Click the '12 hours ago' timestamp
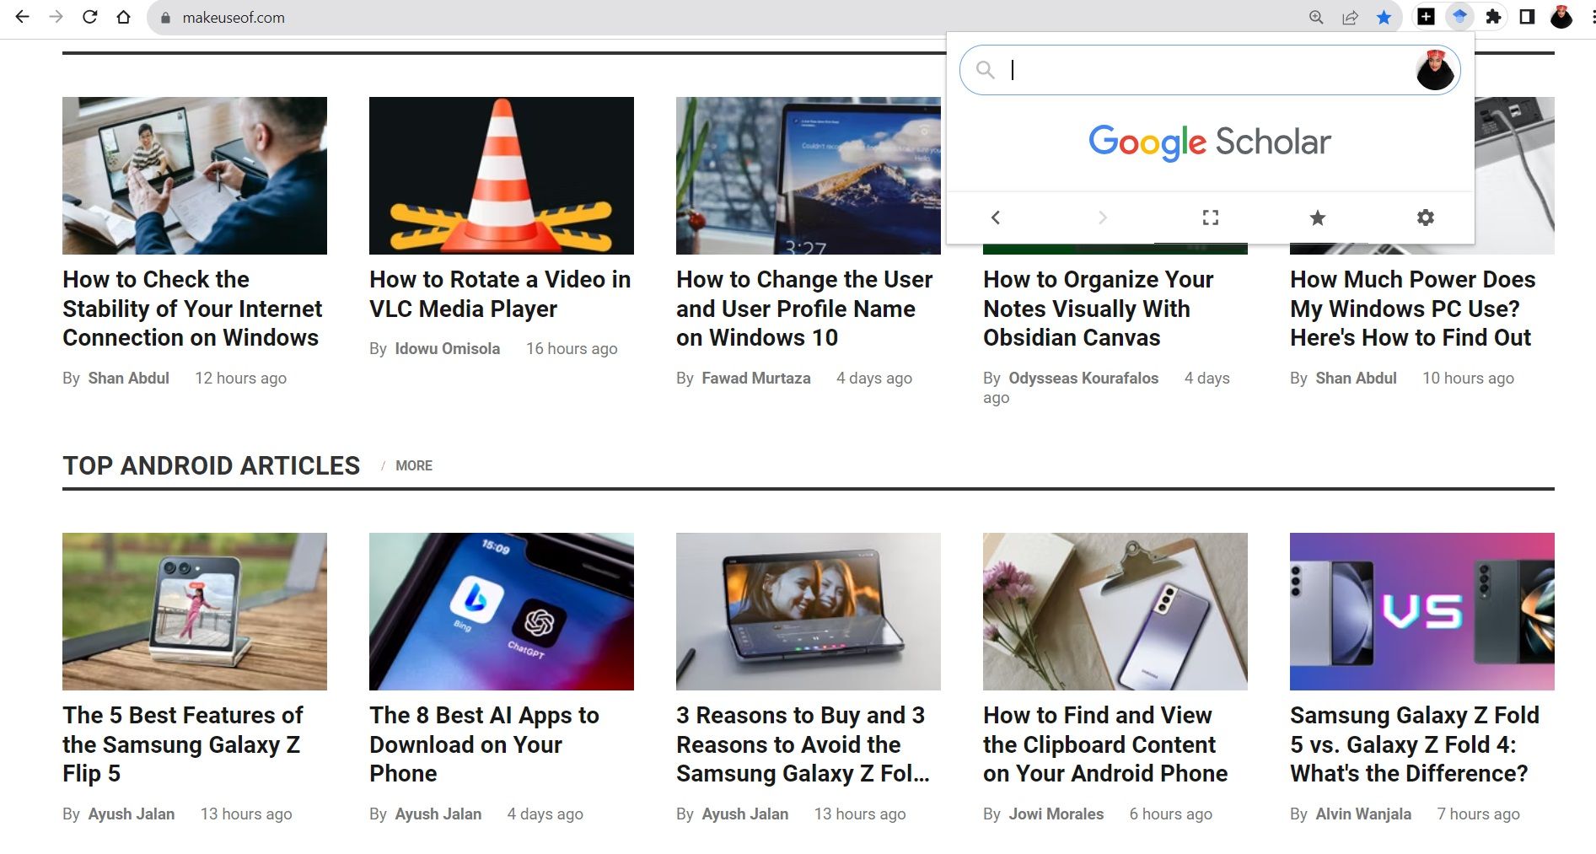 click(241, 379)
